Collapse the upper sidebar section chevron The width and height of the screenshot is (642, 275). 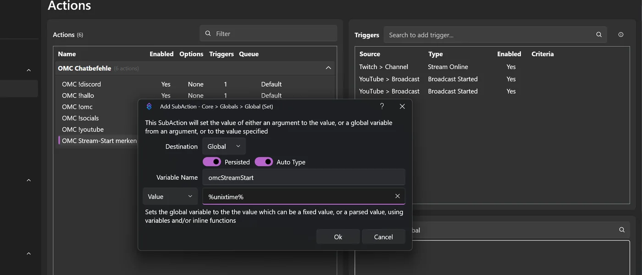28,70
